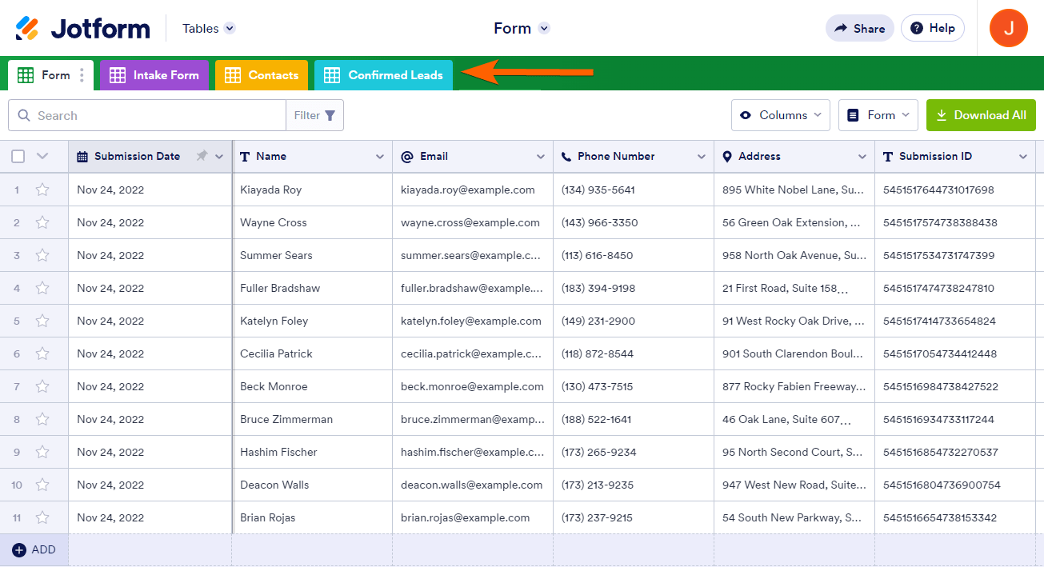Image resolution: width=1044 pixels, height=567 pixels.
Task: Select phone cell (188) 522-1641
Action: (634, 419)
